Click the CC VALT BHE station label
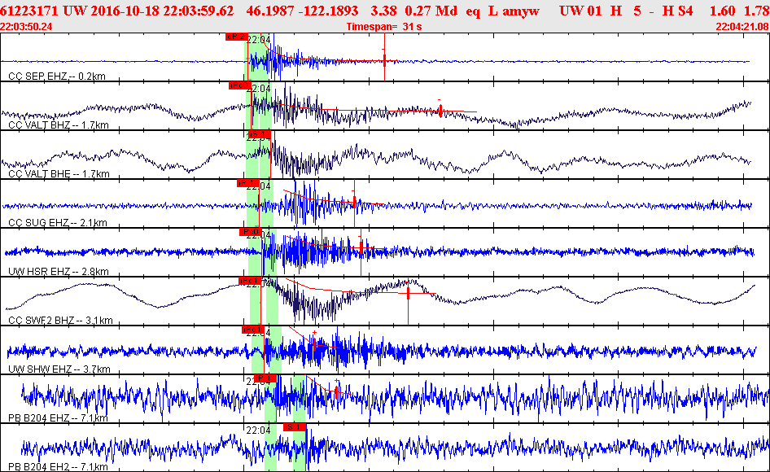The width and height of the screenshot is (770, 472). pos(59,173)
